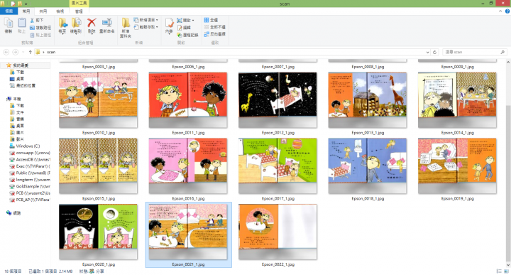Image resolution: width=511 pixels, height=275 pixels.
Task: Click the Picture Tools (圖片工具) contextual tab
Action: (x=79, y=4)
